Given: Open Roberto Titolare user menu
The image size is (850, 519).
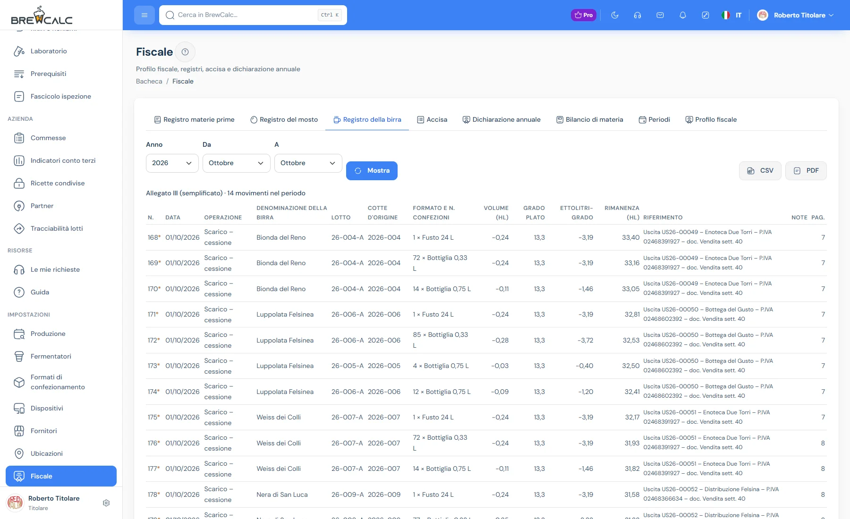Looking at the screenshot, I should coord(795,15).
